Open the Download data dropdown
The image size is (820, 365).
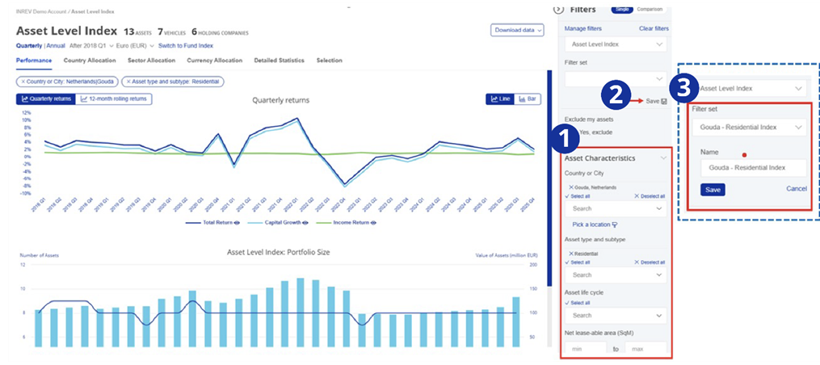click(516, 30)
